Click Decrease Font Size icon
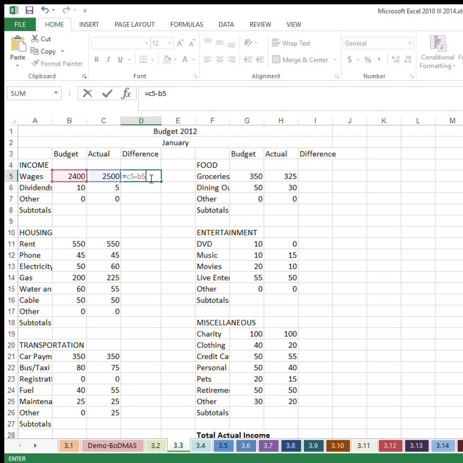This screenshot has width=463, height=463. pyautogui.click(x=192, y=43)
